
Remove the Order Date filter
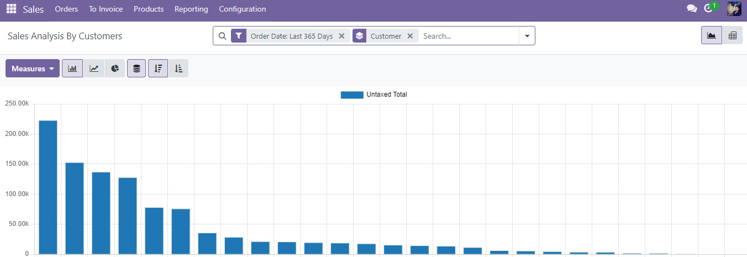point(341,36)
